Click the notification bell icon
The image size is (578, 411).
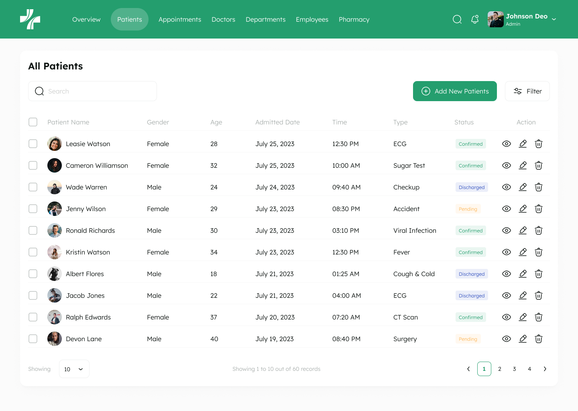(x=475, y=19)
